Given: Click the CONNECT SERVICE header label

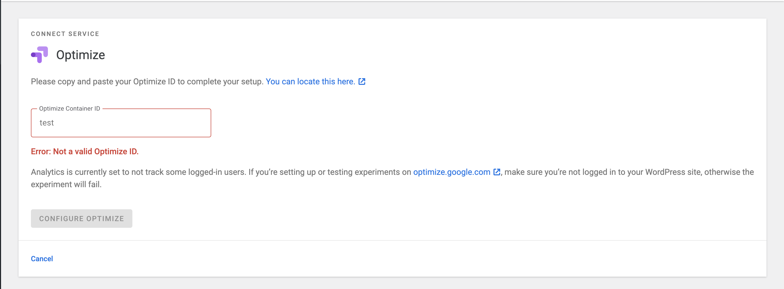Looking at the screenshot, I should (65, 34).
